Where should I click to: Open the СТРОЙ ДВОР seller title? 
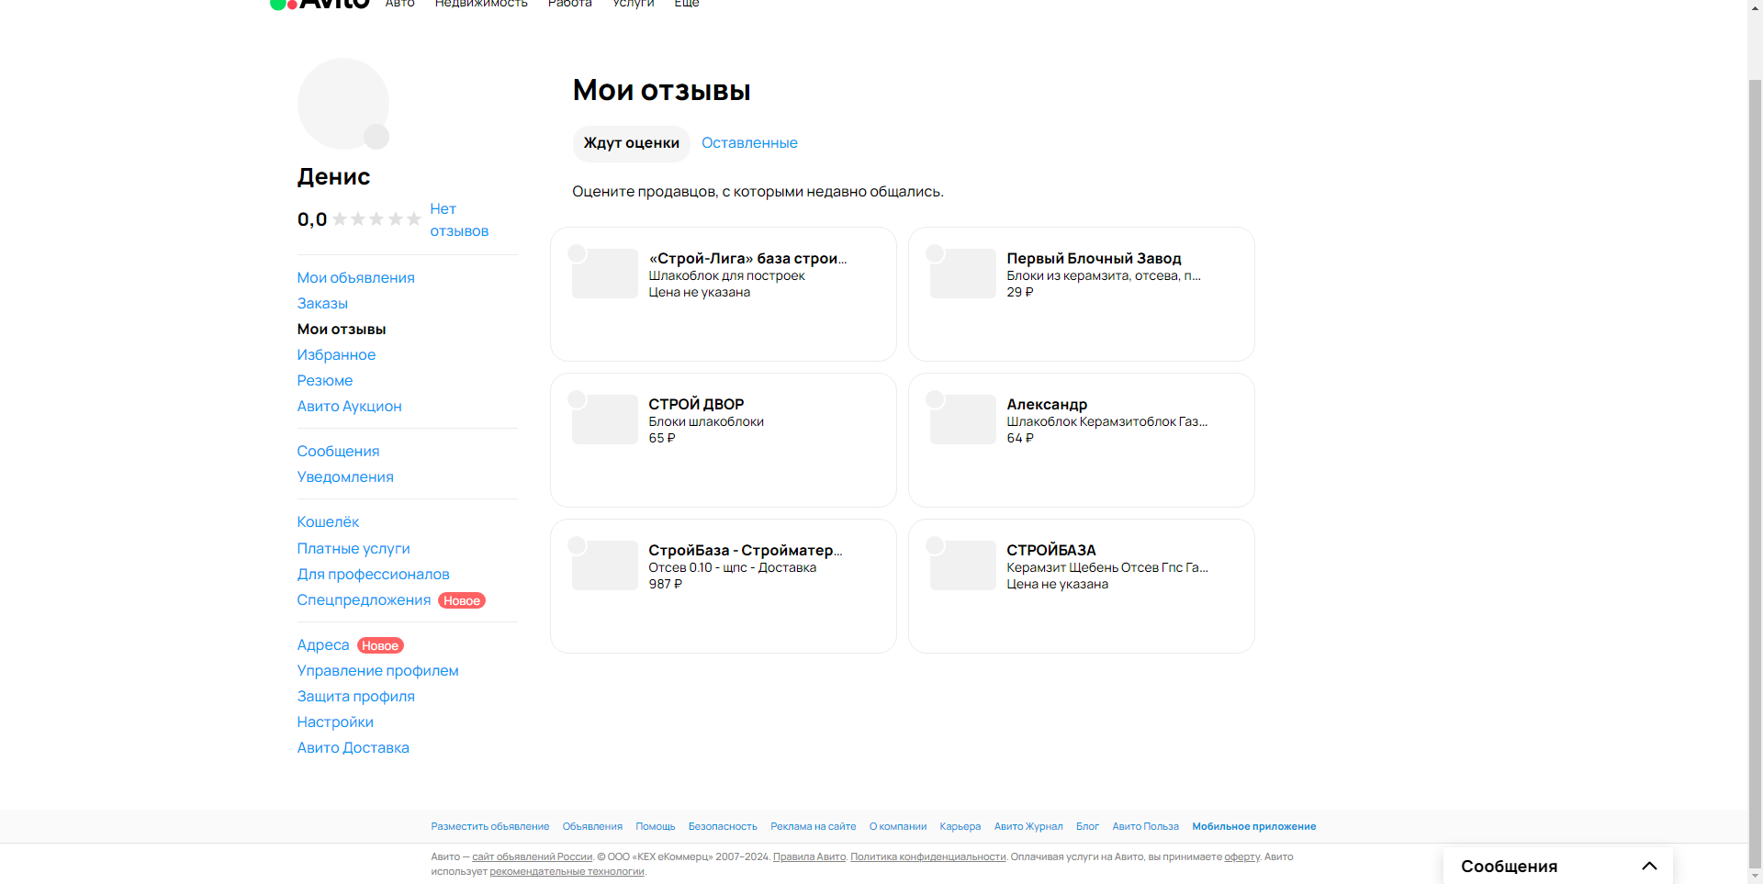click(696, 405)
